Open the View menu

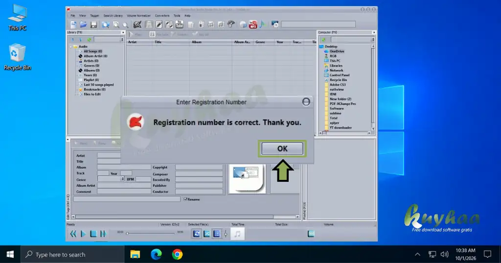tap(82, 15)
